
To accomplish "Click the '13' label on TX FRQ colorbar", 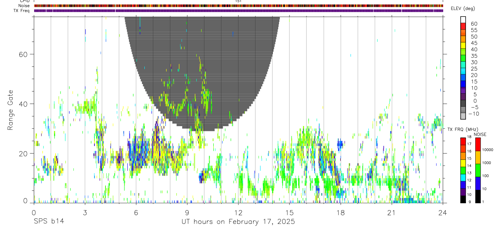I will click(x=469, y=173).
